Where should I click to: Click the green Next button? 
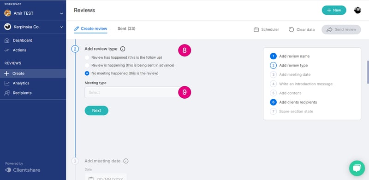(x=96, y=110)
